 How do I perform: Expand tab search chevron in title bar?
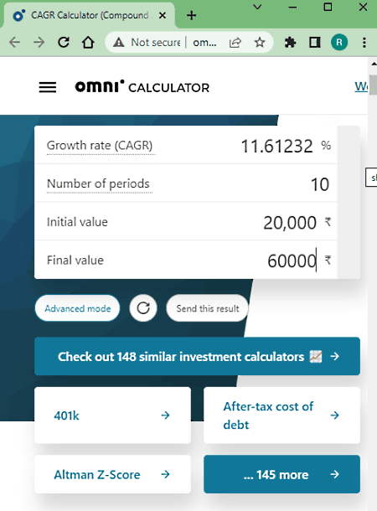257,7
